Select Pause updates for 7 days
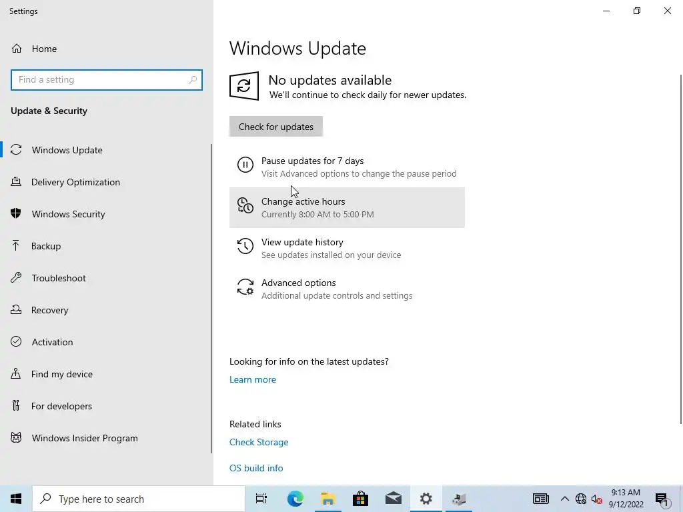This screenshot has width=683, height=512. click(x=347, y=167)
